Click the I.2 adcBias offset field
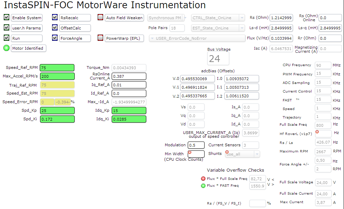This screenshot has height=209, width=344. point(242,96)
